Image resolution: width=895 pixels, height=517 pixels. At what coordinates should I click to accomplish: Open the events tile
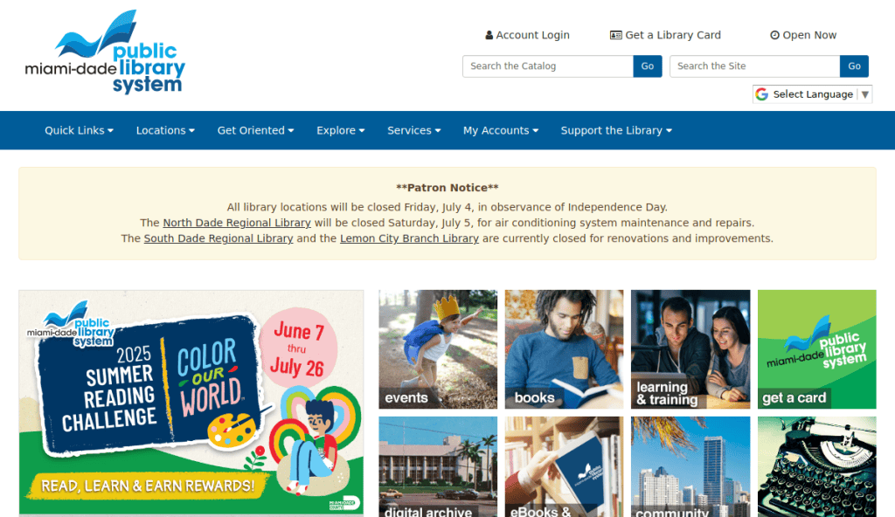point(438,349)
